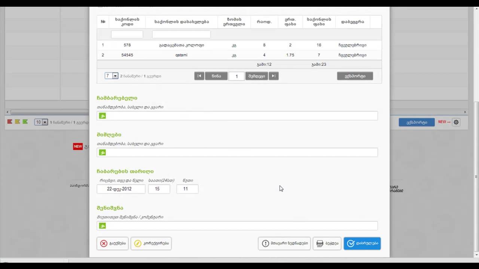
Task: Click background horizontal scrollbar left arrow
Action: pyautogui.click(x=7, y=112)
